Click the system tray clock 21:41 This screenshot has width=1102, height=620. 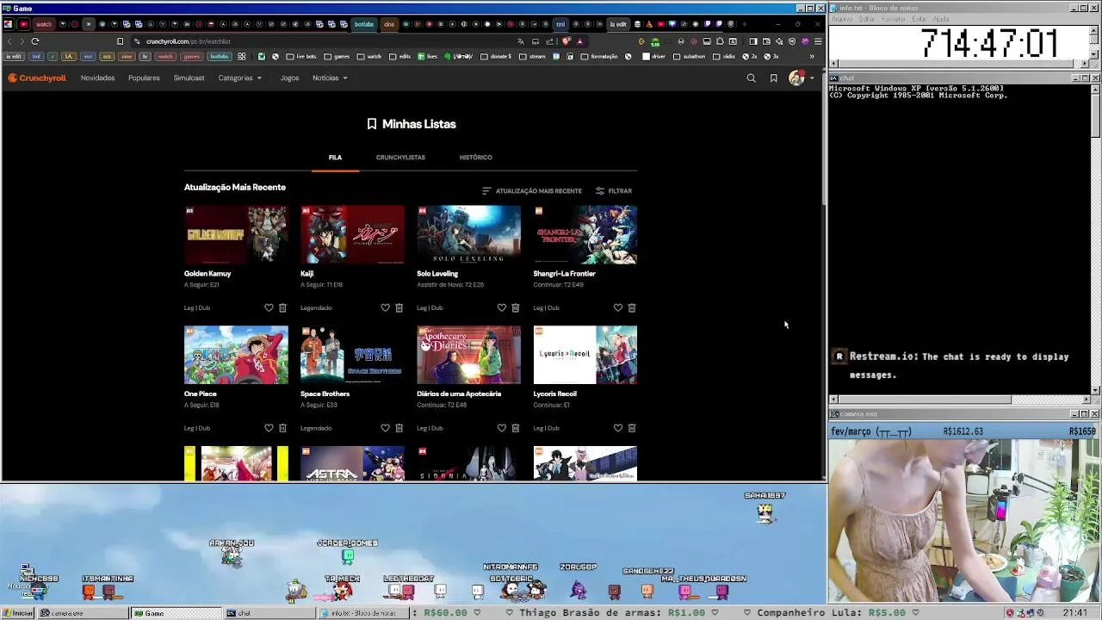pyautogui.click(x=1074, y=613)
